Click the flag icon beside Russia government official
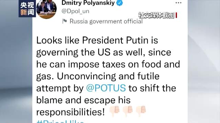 [65, 21]
